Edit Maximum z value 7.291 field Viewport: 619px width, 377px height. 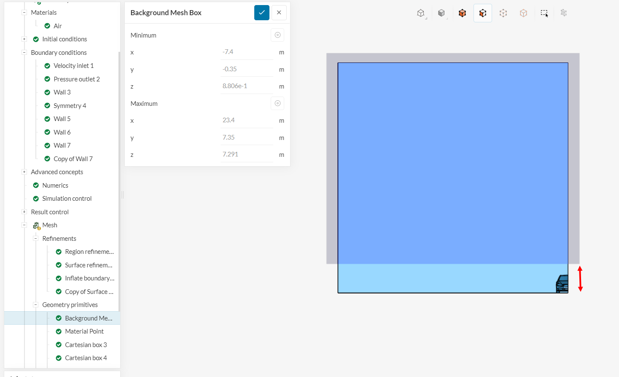tap(248, 155)
